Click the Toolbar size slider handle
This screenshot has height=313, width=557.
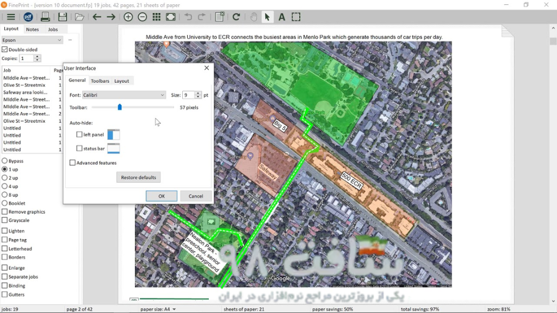click(x=120, y=107)
